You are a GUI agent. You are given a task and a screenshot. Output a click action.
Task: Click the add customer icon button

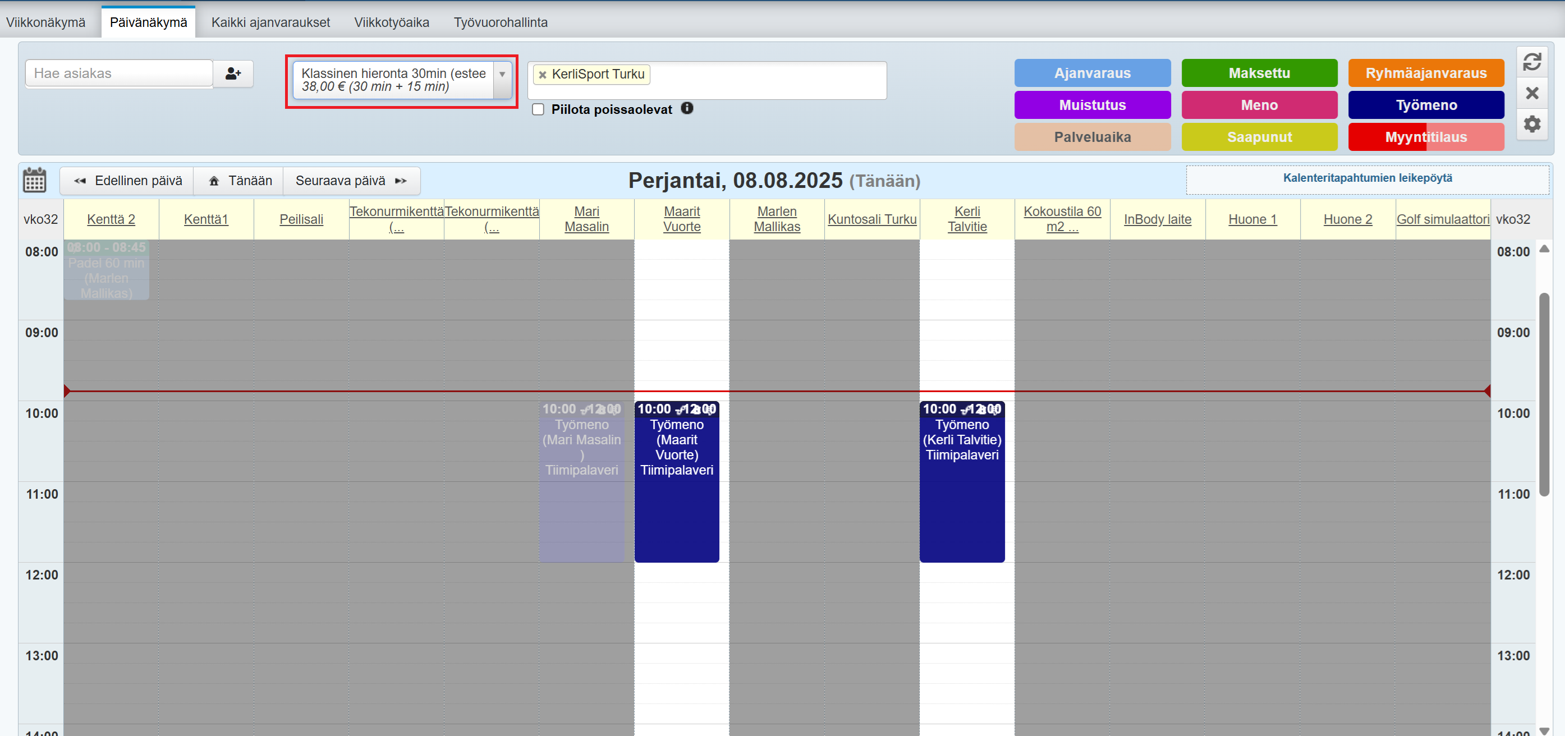233,73
